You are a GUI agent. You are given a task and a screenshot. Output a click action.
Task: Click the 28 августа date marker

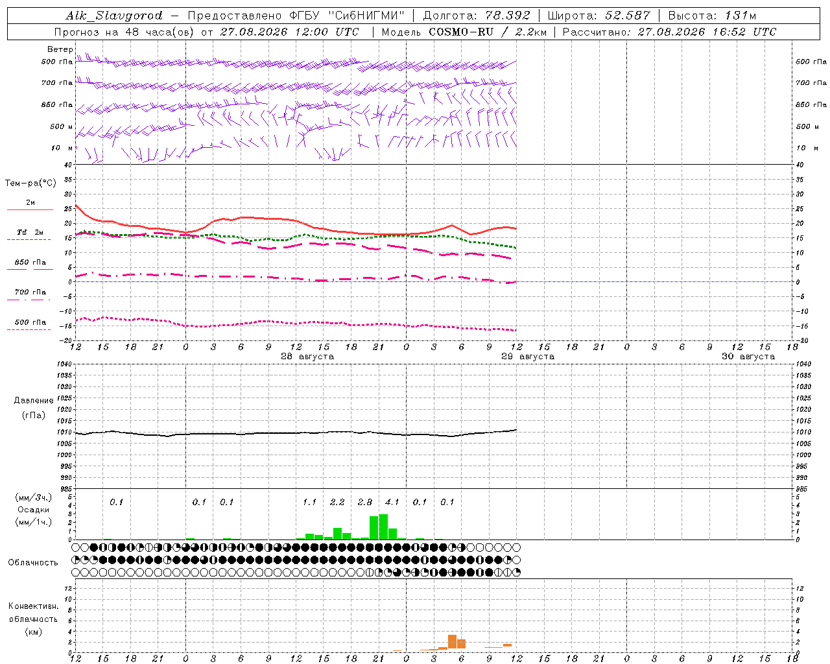307,357
